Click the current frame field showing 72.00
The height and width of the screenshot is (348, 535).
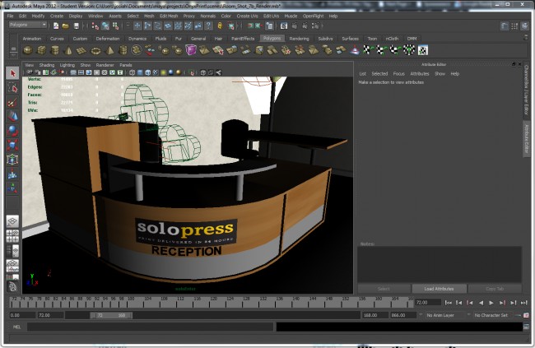(x=427, y=303)
